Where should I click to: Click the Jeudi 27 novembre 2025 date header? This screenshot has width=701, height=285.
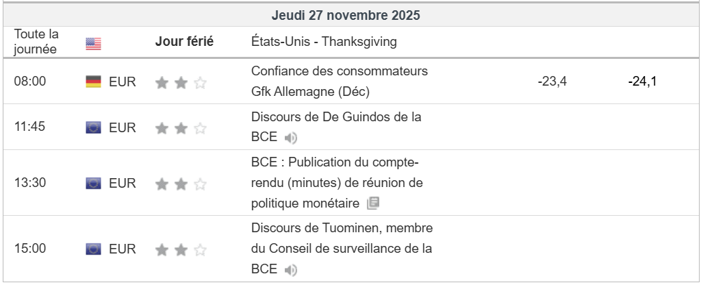click(x=346, y=14)
